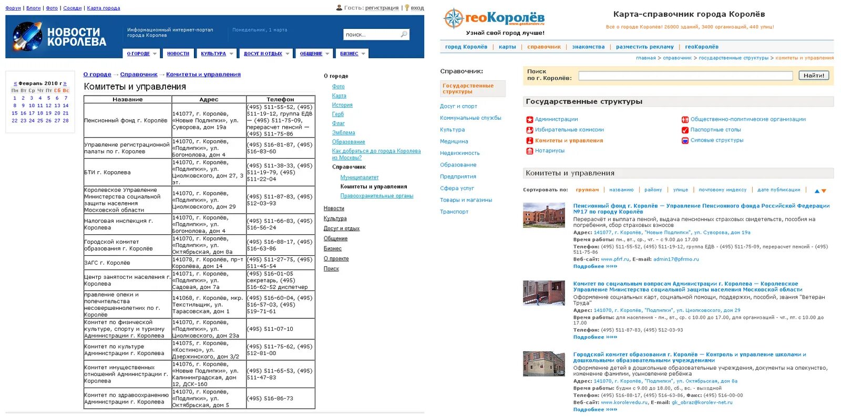The image size is (841, 417).
Task: Click the Избирательные комиссии category icon
Action: click(x=530, y=130)
